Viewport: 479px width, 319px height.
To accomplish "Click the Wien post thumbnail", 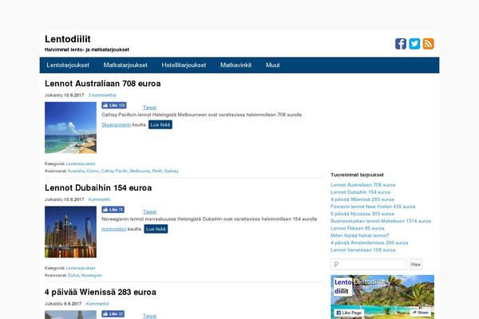I will (70, 315).
